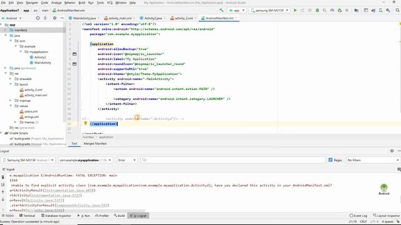This screenshot has height=225, width=401.
Task: Select strings.xml in the project tree
Action: [x=29, y=117]
